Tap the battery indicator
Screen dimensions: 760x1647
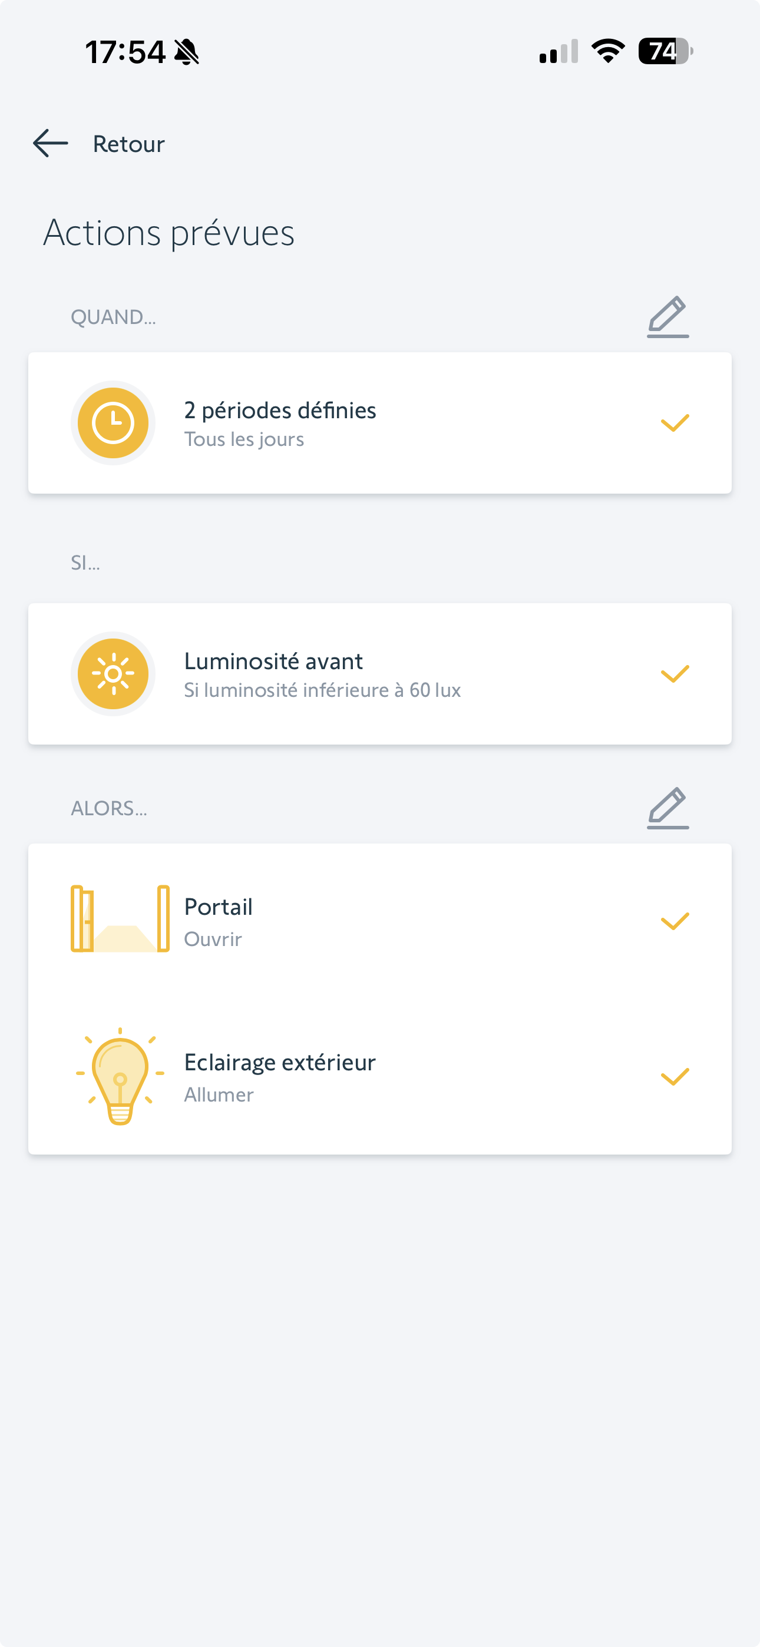pos(665,51)
